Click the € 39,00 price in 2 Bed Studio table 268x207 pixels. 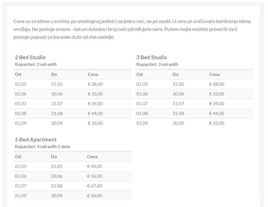coord(95,104)
